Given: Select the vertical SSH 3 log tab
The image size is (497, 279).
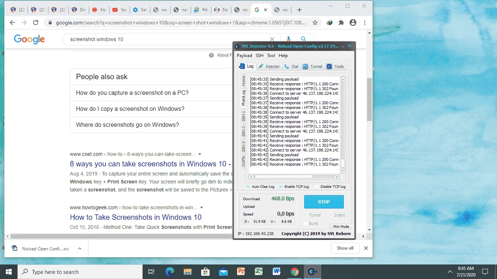Looking at the screenshot, I should [x=244, y=147].
